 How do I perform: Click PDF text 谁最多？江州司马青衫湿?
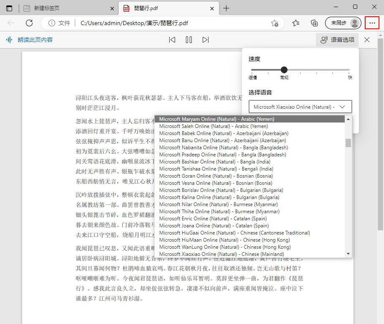[x=109, y=298]
